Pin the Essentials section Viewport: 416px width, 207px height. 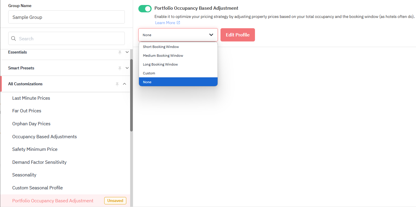point(120,52)
